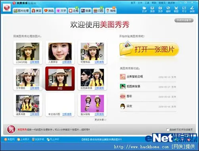This screenshot has width=199, height=151.
Task: Click 换皮肤 in the title menu
Action: 171,3
